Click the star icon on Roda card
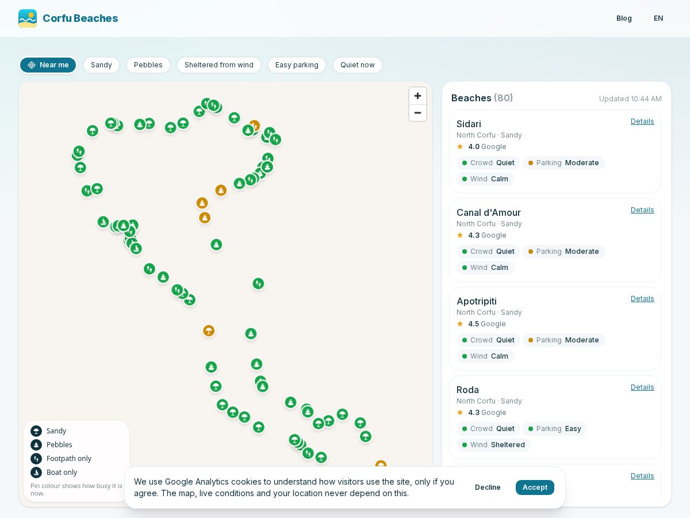The image size is (690, 518). pyautogui.click(x=460, y=413)
